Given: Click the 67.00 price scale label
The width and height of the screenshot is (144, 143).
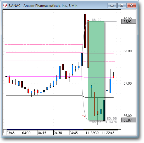Looking at the screenshot, I should 128,84.
